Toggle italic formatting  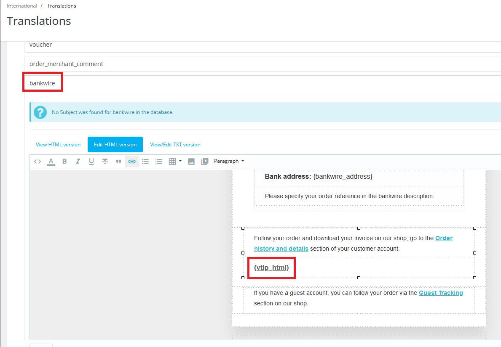tap(78, 162)
